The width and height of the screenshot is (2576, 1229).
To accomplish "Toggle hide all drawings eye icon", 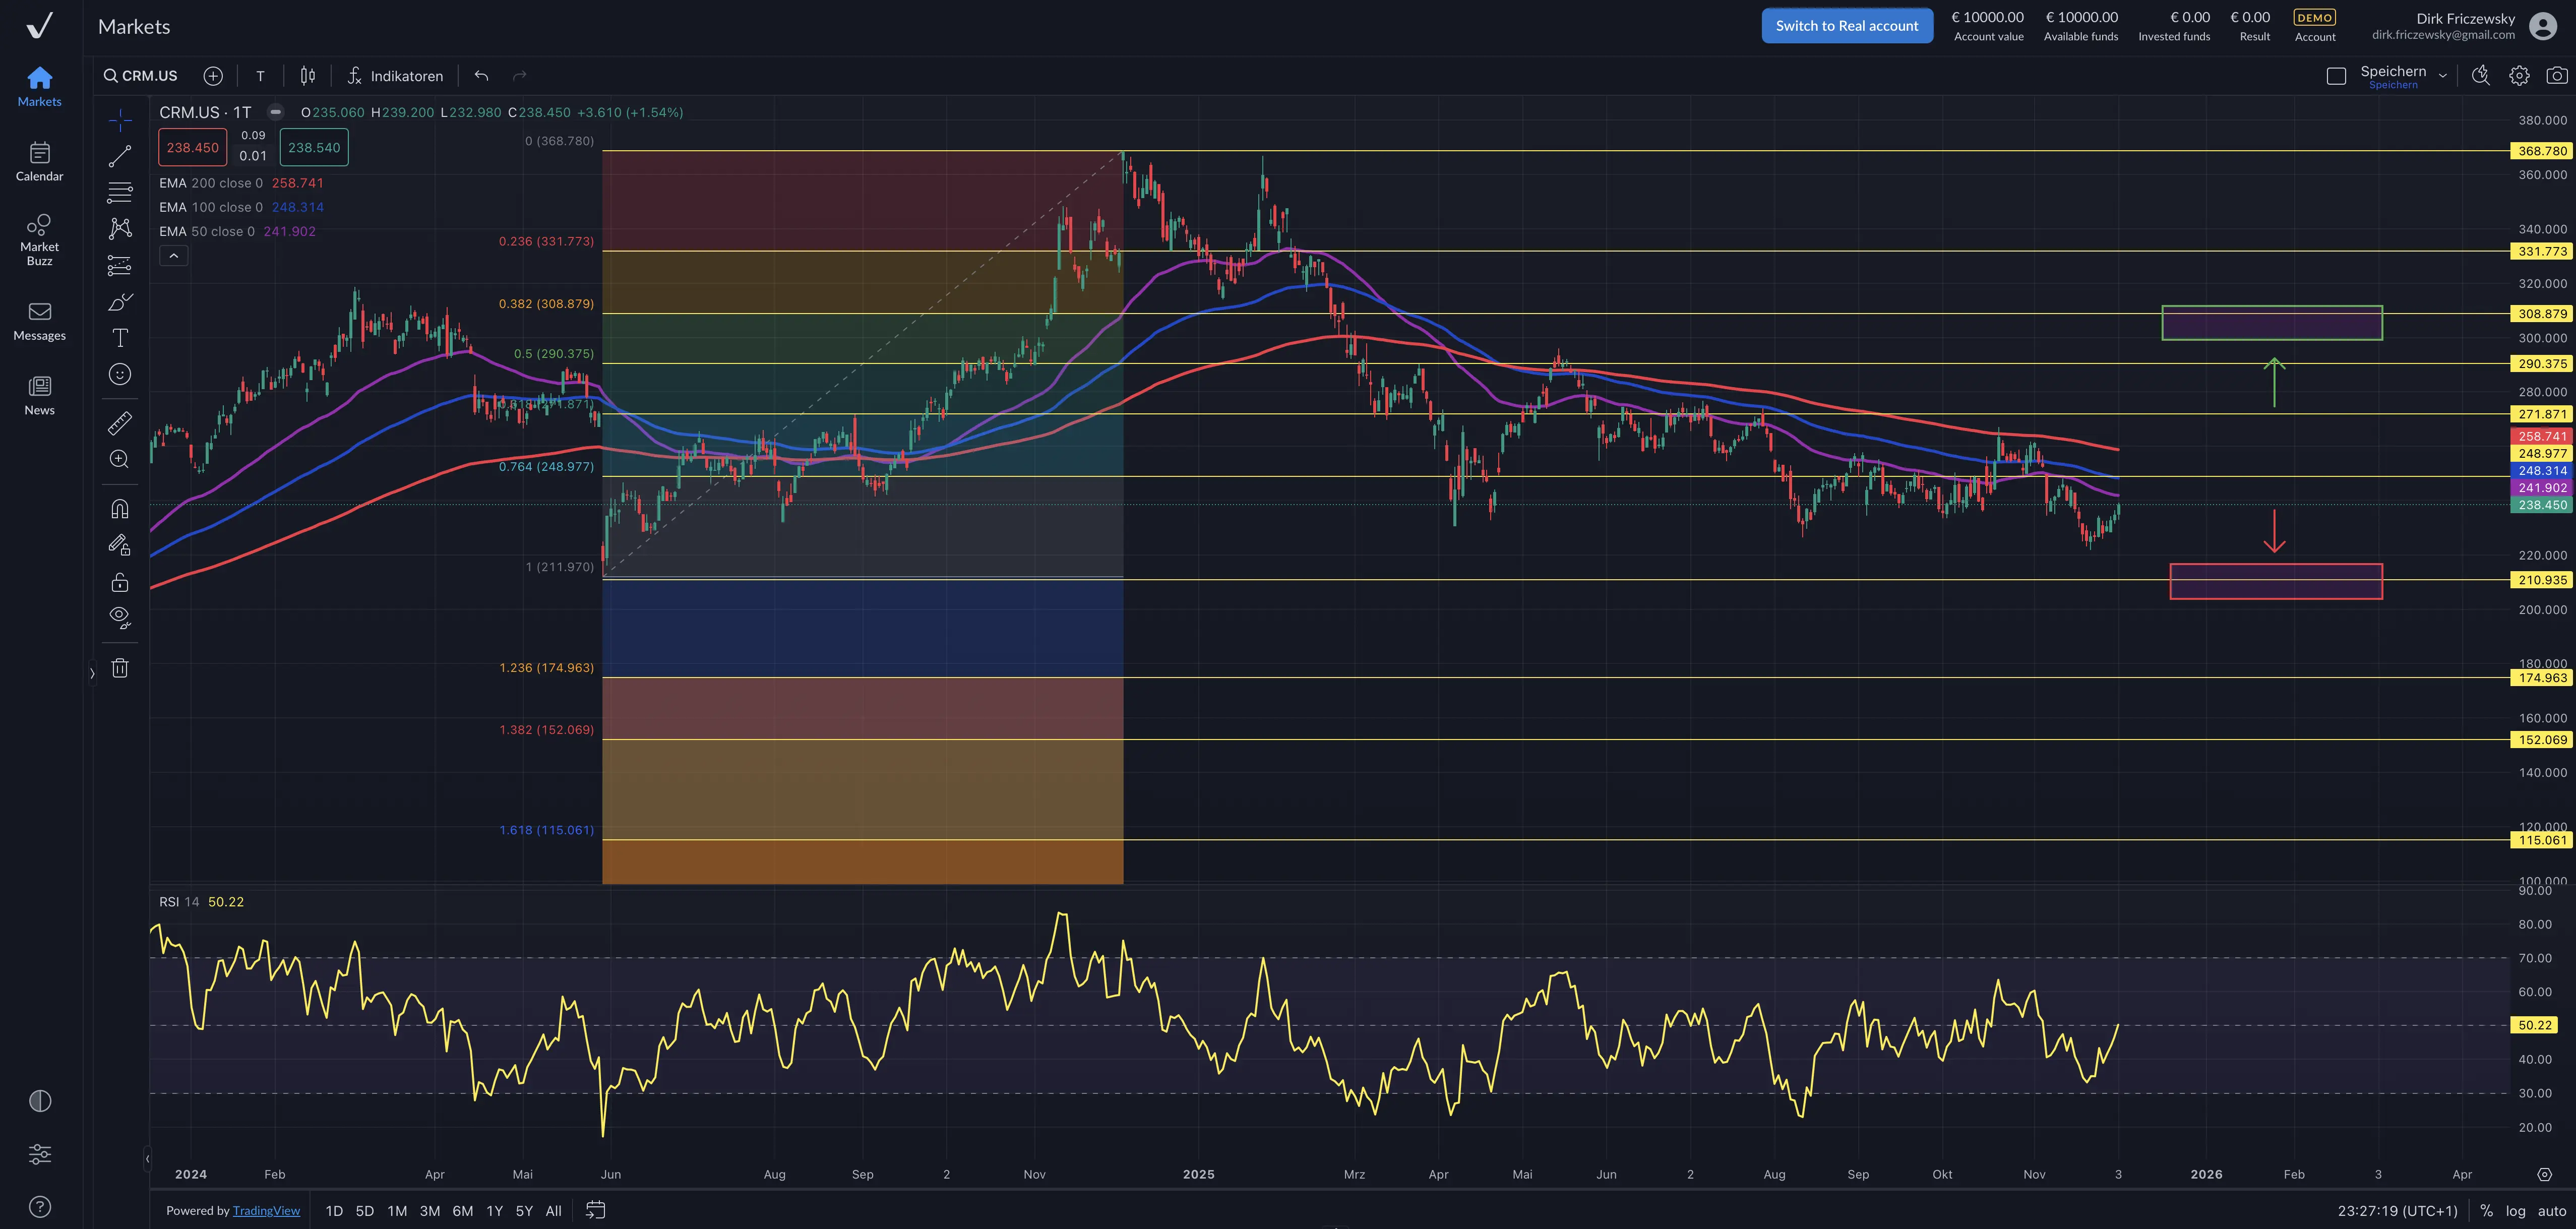I will (120, 617).
